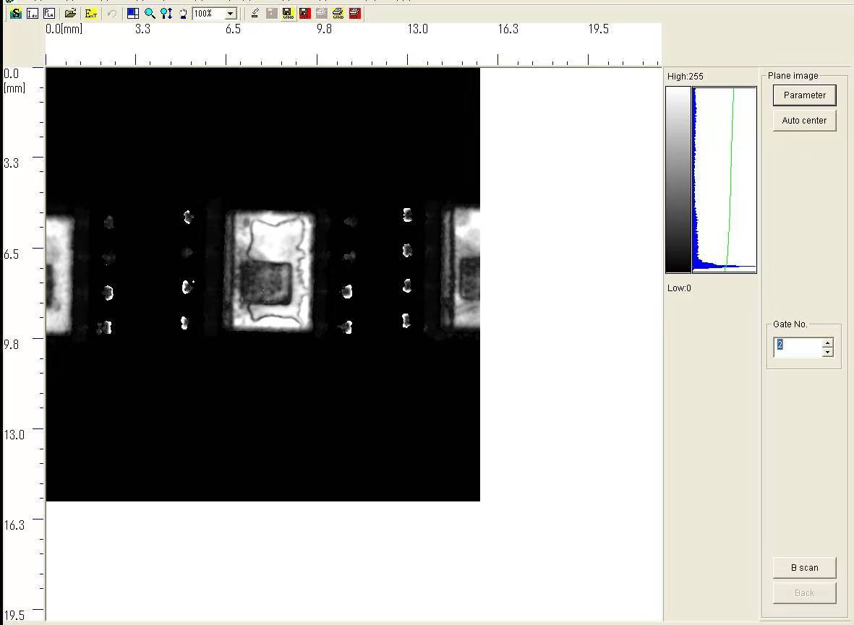Click the yellow WND floppy save icon
The width and height of the screenshot is (854, 625).
point(288,14)
